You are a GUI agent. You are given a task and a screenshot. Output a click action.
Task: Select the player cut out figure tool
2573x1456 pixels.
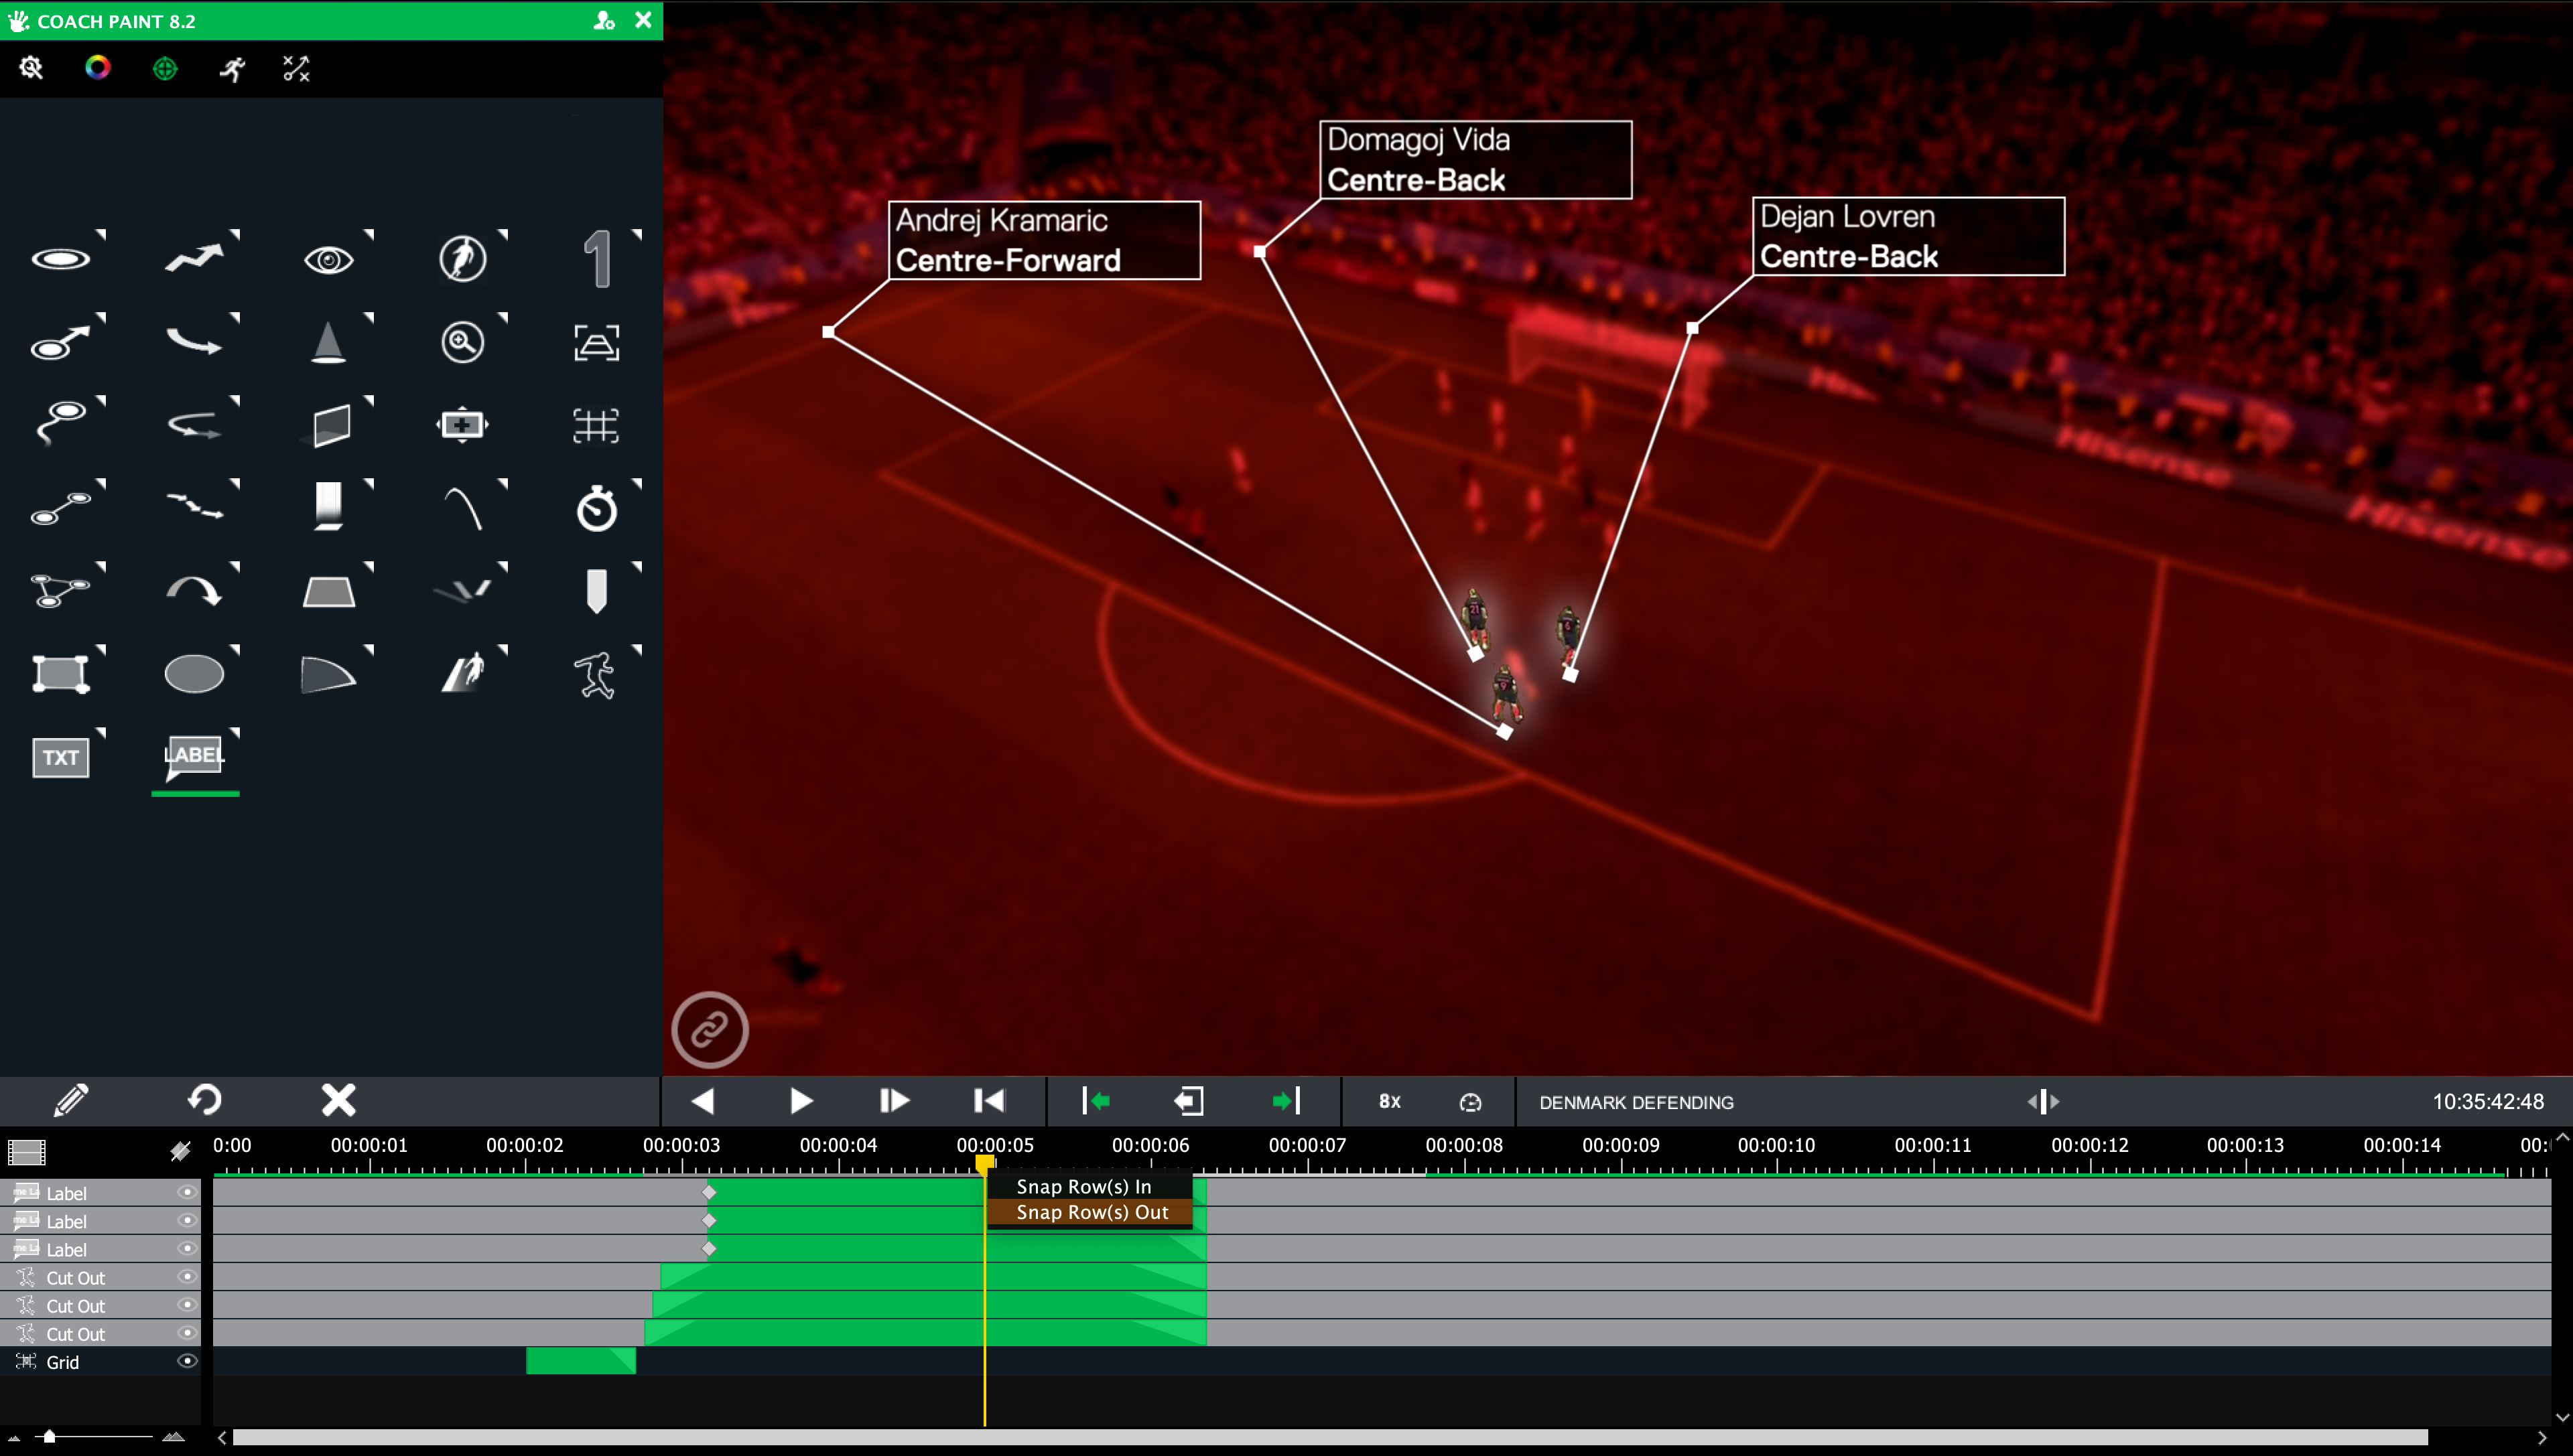(596, 675)
